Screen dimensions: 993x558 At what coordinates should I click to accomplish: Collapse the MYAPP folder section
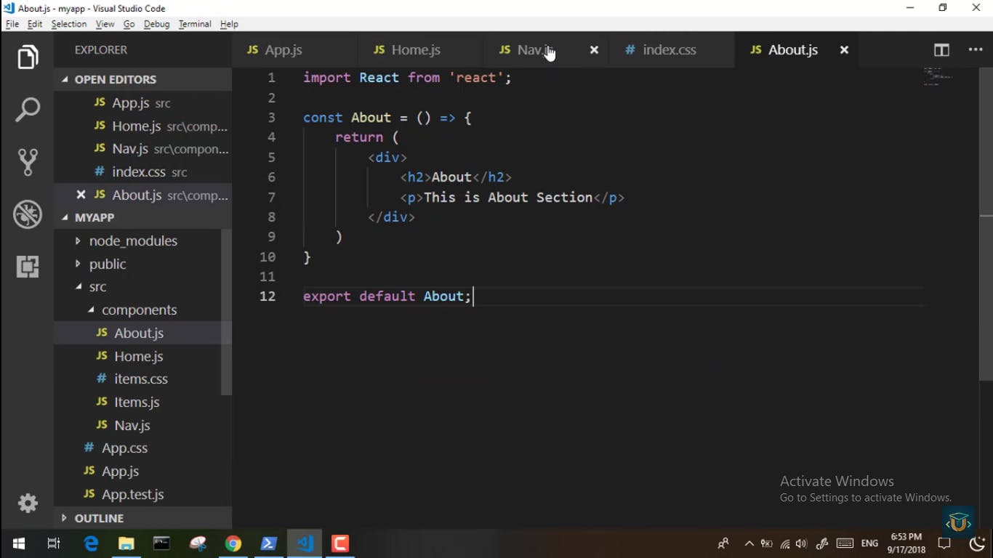point(143,217)
